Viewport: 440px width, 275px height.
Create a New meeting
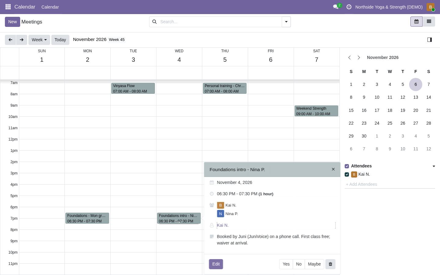click(13, 22)
